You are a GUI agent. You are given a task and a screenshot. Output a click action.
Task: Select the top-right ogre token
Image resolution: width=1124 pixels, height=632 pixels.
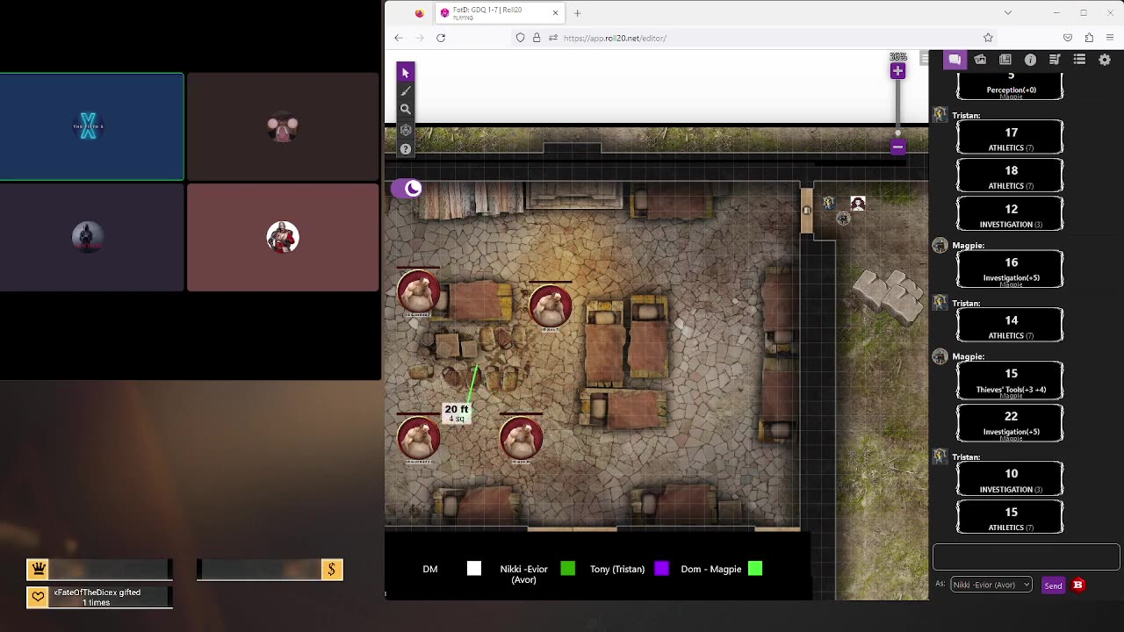click(x=551, y=306)
